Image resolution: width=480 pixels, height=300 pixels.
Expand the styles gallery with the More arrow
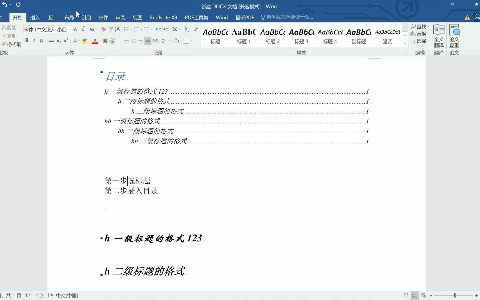tap(405, 43)
